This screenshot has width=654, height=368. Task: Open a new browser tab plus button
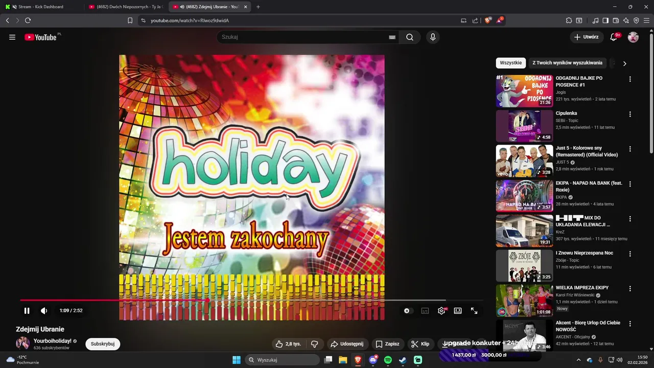(258, 7)
